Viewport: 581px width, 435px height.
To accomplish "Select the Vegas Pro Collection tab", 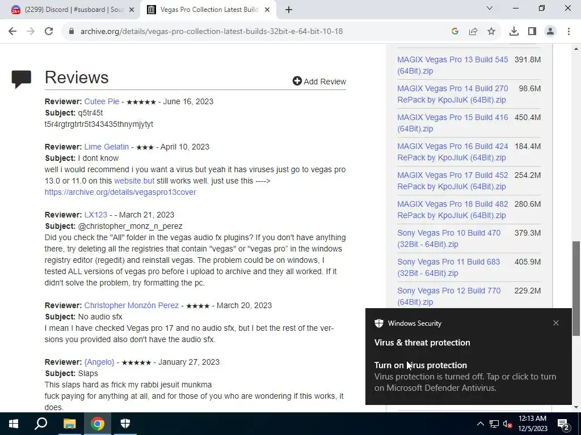I will click(x=208, y=10).
